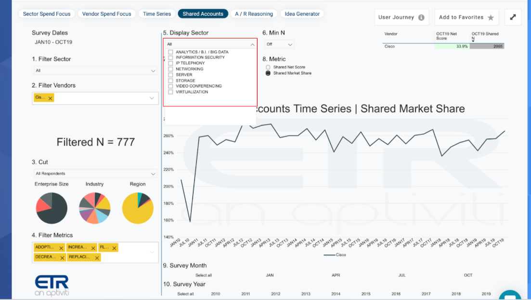Select the Shared Net Score radio button
Viewport: 531px width, 300px height.
click(268, 67)
